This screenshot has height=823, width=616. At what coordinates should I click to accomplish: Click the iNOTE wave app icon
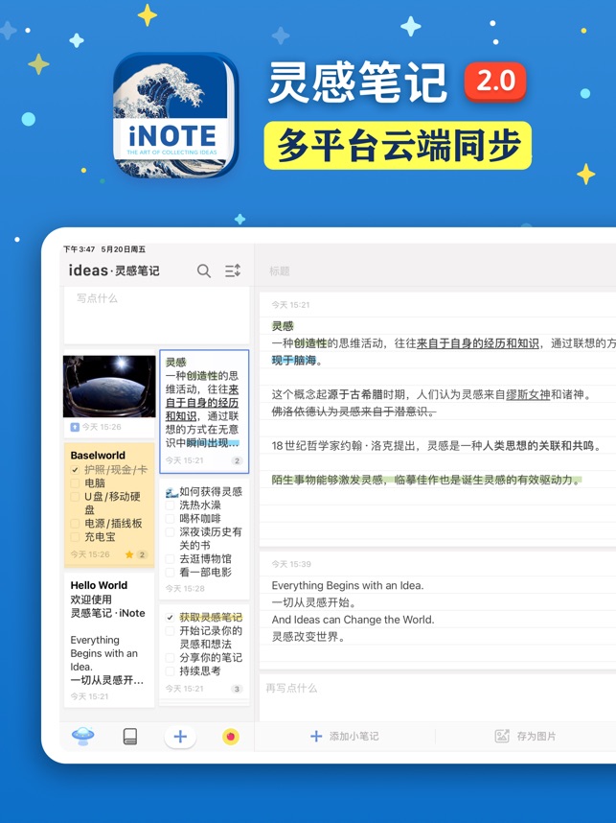[x=175, y=115]
